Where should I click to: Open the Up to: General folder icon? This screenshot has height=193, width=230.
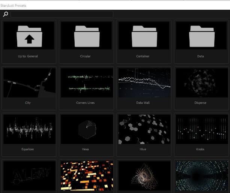point(29,36)
